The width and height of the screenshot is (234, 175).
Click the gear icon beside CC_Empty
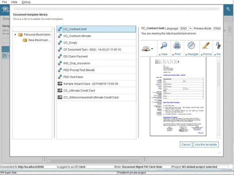pyautogui.click(x=60, y=43)
